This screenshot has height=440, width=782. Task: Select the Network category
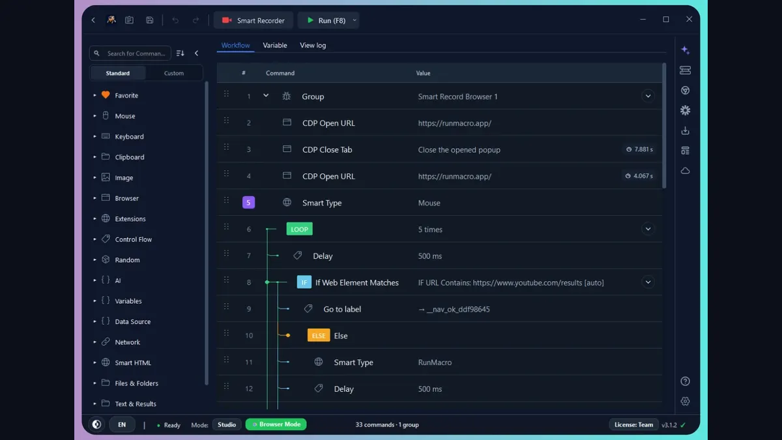point(128,342)
